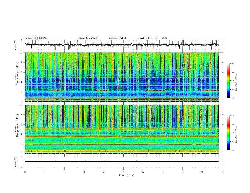This screenshot has height=193, width=250.
Task: Click the ch.2 PSD color bar
Action: 228,133
